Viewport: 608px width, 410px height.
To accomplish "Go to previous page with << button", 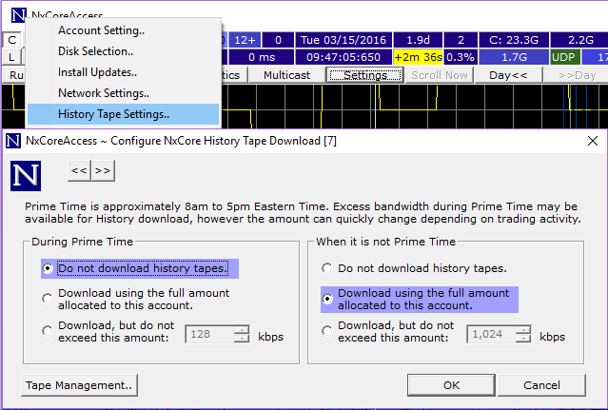I will (x=79, y=170).
